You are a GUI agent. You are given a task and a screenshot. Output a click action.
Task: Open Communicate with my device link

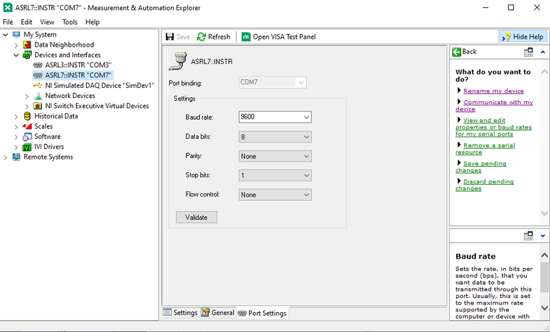click(x=494, y=105)
